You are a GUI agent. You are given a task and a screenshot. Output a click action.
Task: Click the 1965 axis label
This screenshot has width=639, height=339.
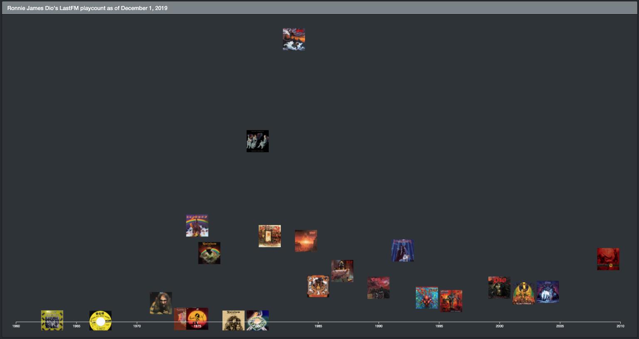click(77, 326)
